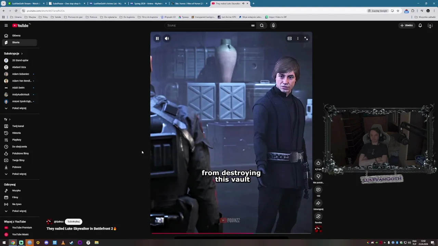
Task: Start voice search with microphone
Action: pyautogui.click(x=273, y=25)
